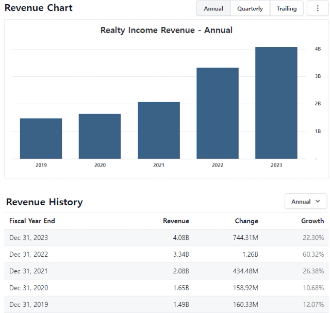Click the 10.68% growth value
Screen dimensions: 330x313
[x=313, y=288]
